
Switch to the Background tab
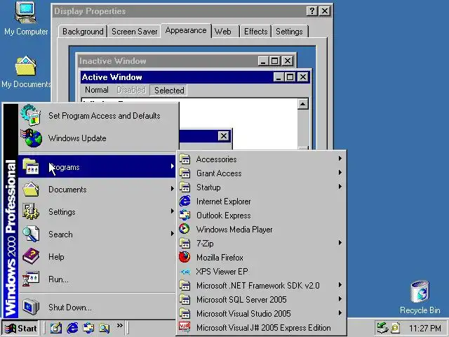pos(83,31)
